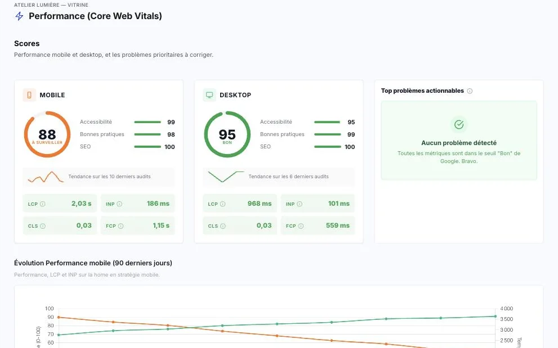Click the first orange data point on chart
558x348 pixels.
pyautogui.click(x=59, y=318)
